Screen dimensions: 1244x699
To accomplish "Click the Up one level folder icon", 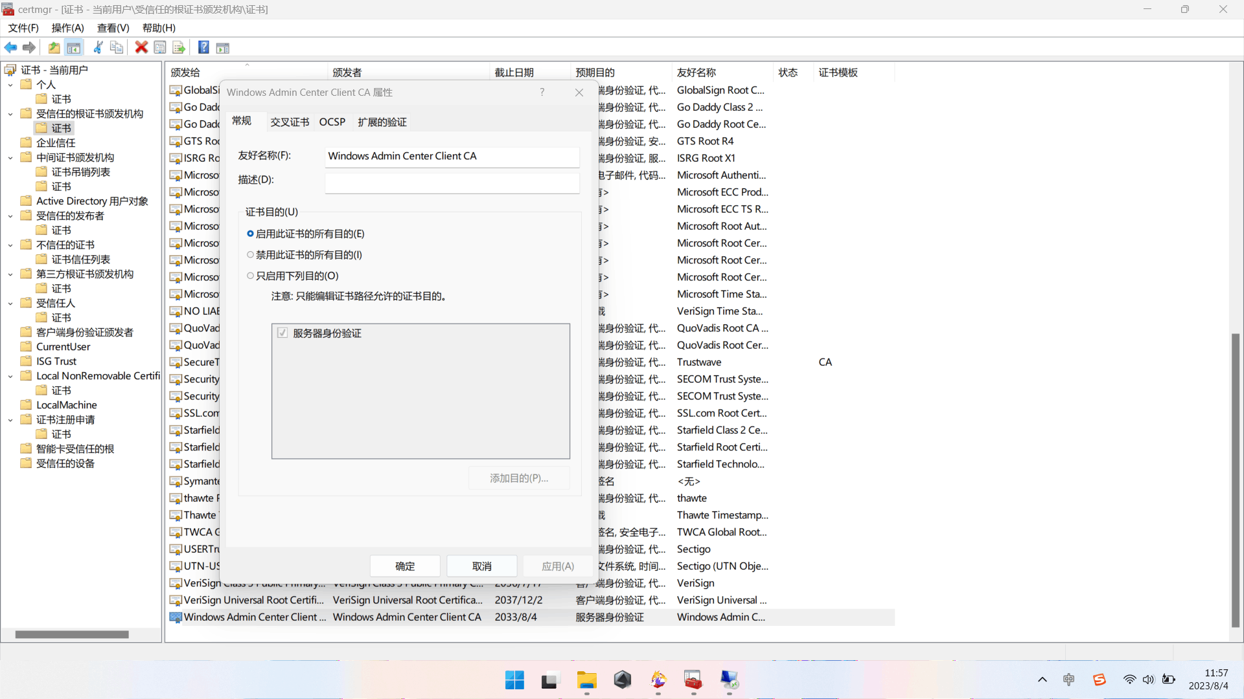I will click(54, 47).
